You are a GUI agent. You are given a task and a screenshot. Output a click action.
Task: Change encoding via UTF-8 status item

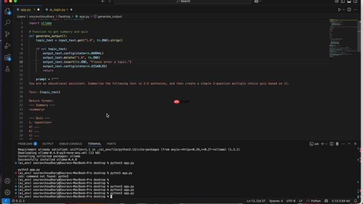[x=291, y=201]
